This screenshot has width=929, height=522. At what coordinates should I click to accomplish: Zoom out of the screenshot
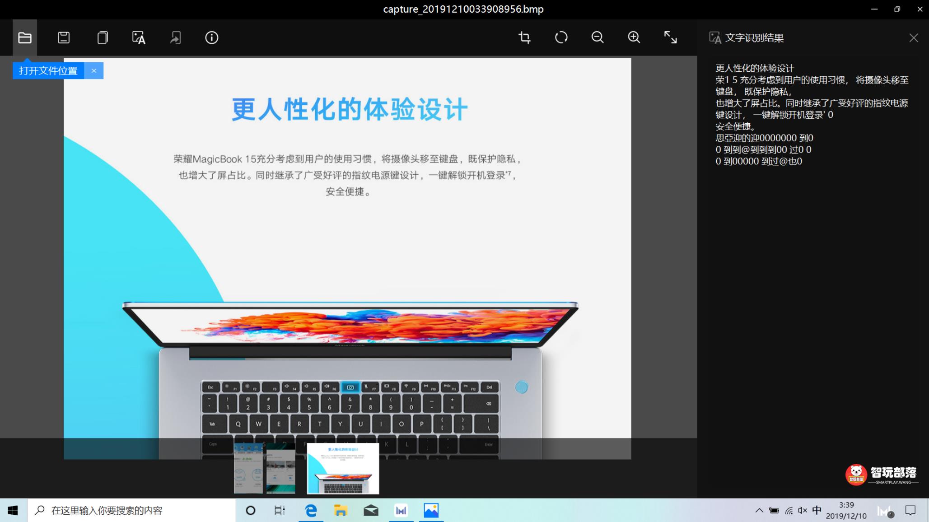click(x=597, y=37)
